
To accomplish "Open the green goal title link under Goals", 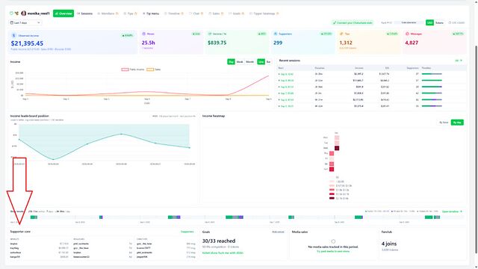I will coord(223,253).
